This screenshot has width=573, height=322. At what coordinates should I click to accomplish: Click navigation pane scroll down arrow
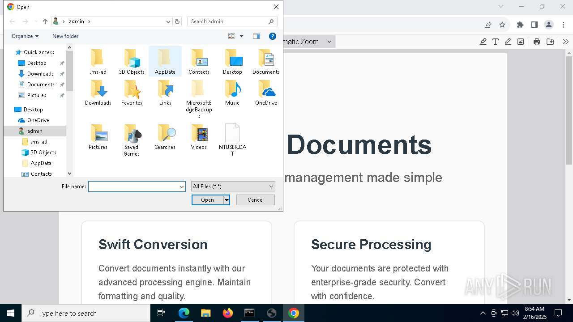coord(69,174)
